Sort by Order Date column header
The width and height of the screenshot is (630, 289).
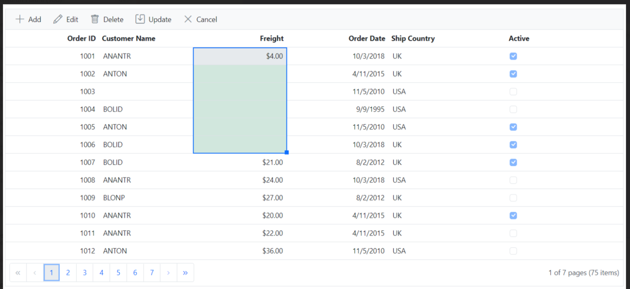tap(367, 39)
